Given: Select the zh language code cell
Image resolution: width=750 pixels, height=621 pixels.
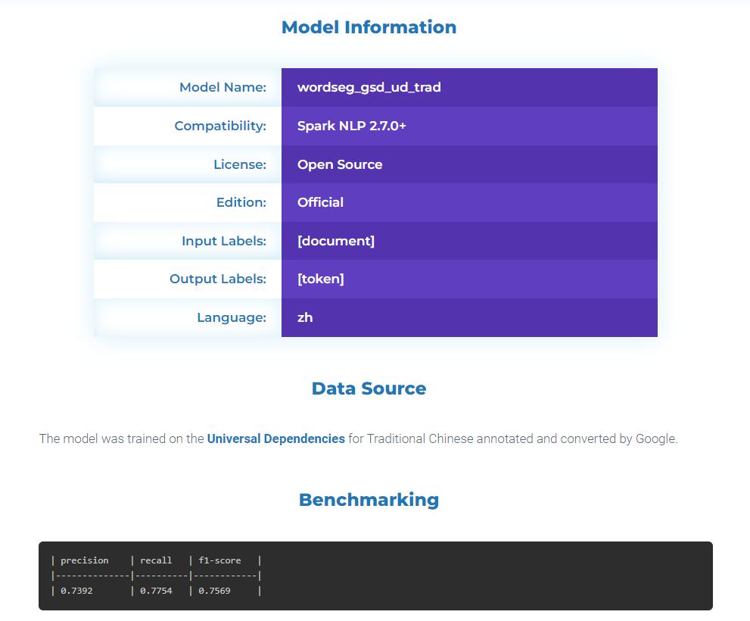Looking at the screenshot, I should point(305,317).
